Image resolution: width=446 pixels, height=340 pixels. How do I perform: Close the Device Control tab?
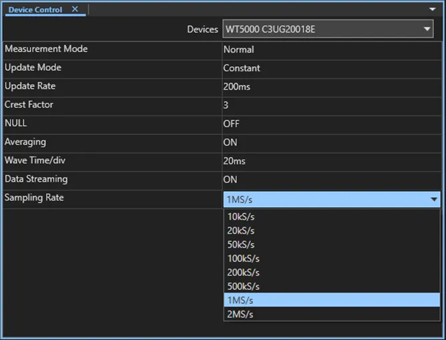(x=75, y=9)
